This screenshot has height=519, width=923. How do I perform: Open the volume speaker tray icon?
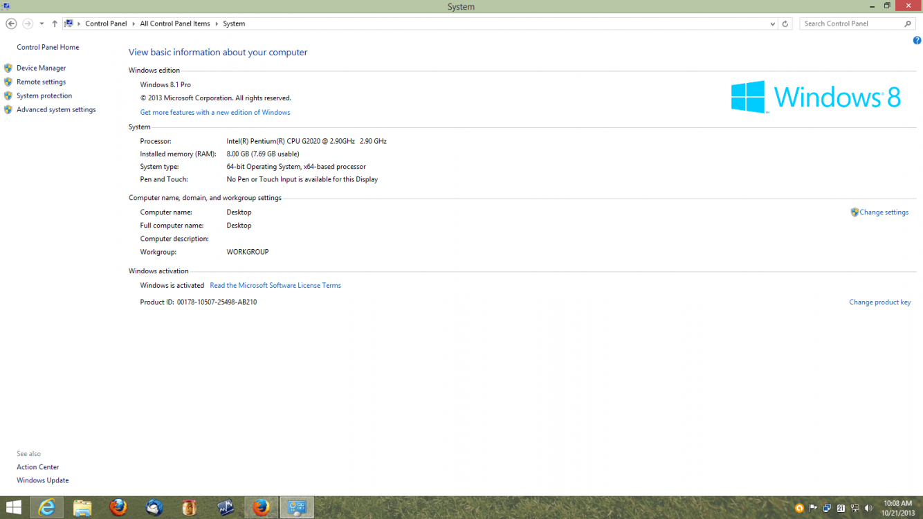[868, 508]
